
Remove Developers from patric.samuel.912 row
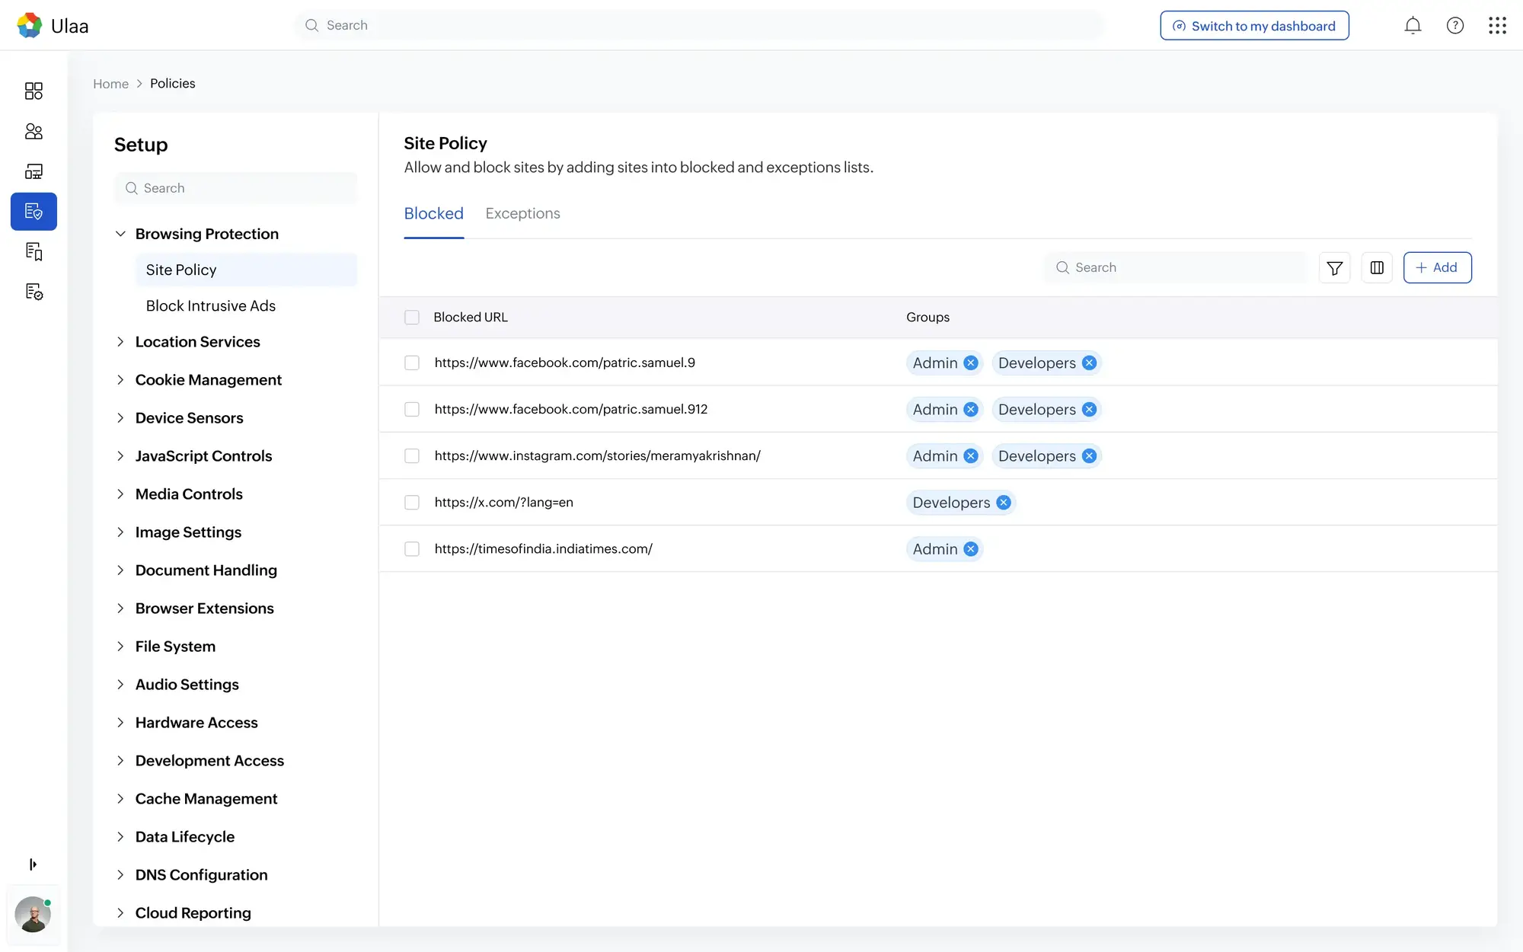[1089, 410]
